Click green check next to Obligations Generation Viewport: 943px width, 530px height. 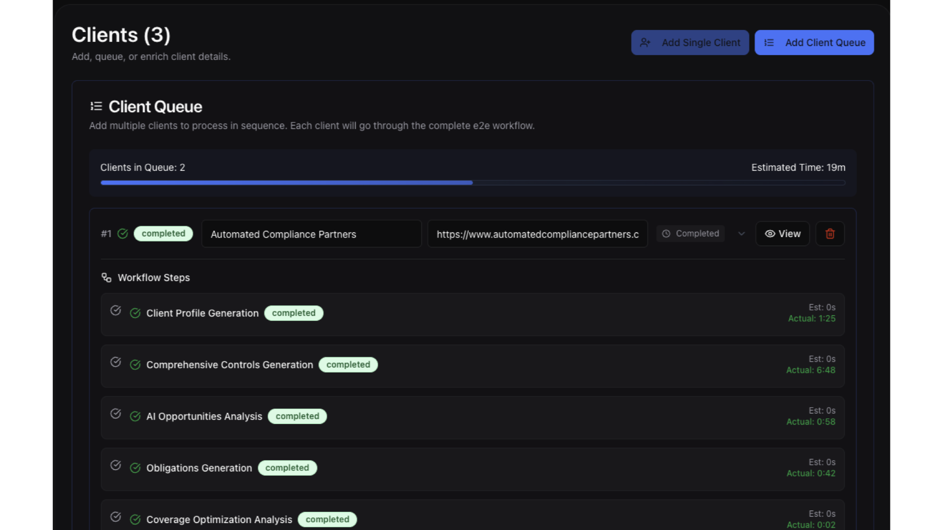pyautogui.click(x=135, y=468)
